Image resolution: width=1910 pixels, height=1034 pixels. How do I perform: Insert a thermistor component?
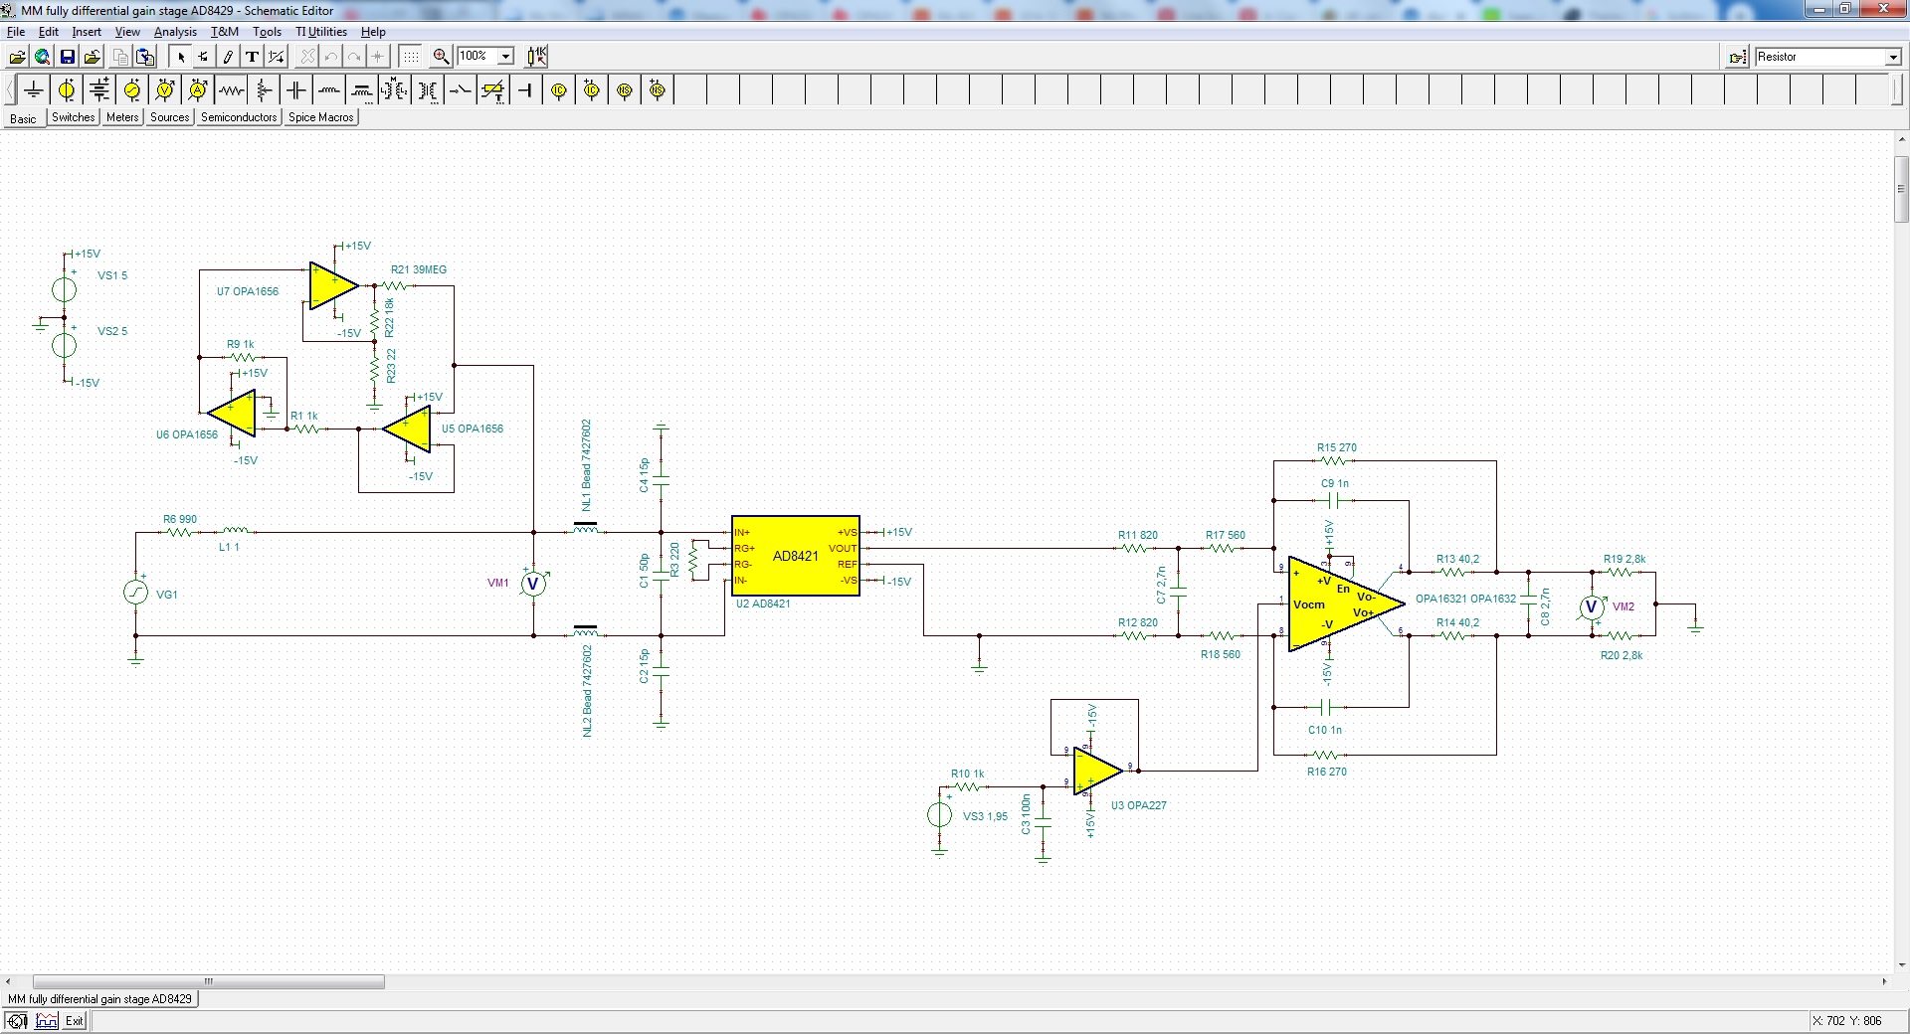coord(493,90)
